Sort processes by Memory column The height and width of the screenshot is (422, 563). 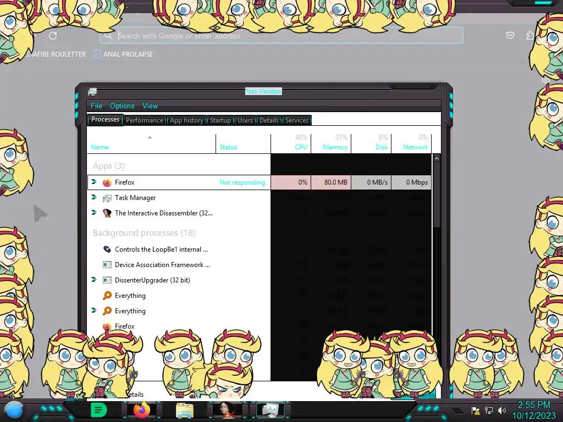(x=335, y=147)
